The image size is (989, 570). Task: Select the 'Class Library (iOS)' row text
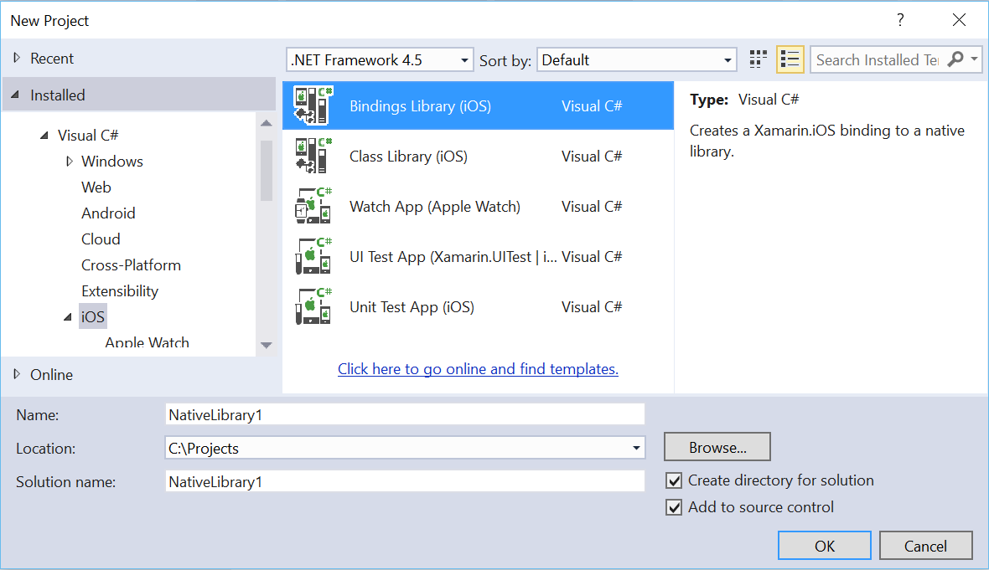(x=408, y=157)
